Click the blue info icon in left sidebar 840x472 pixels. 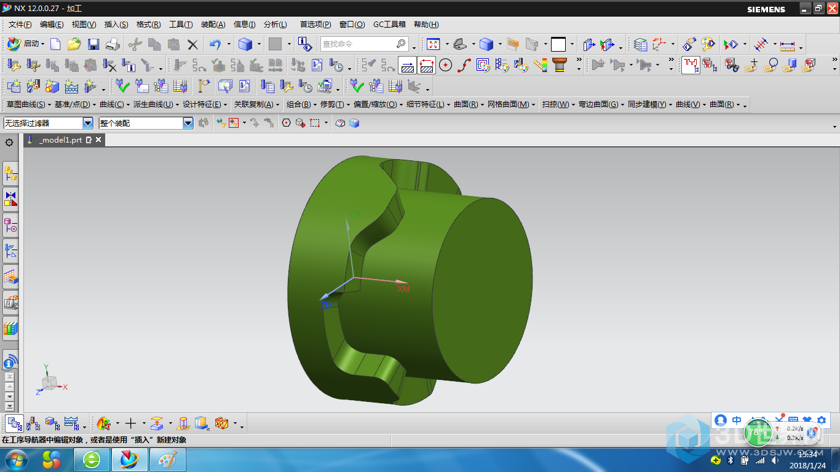(x=10, y=362)
